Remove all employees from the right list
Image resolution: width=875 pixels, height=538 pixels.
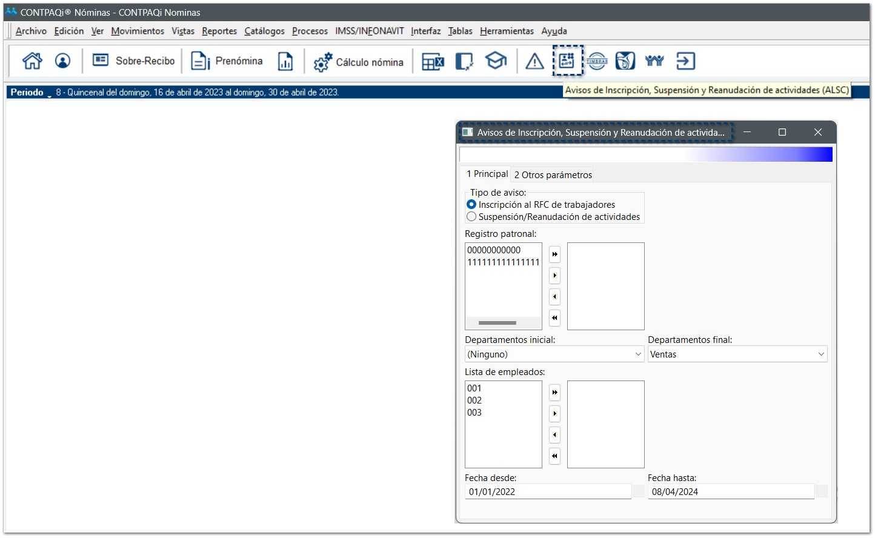tap(554, 456)
